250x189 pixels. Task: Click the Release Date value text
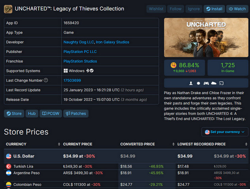pyautogui.click(x=105, y=100)
